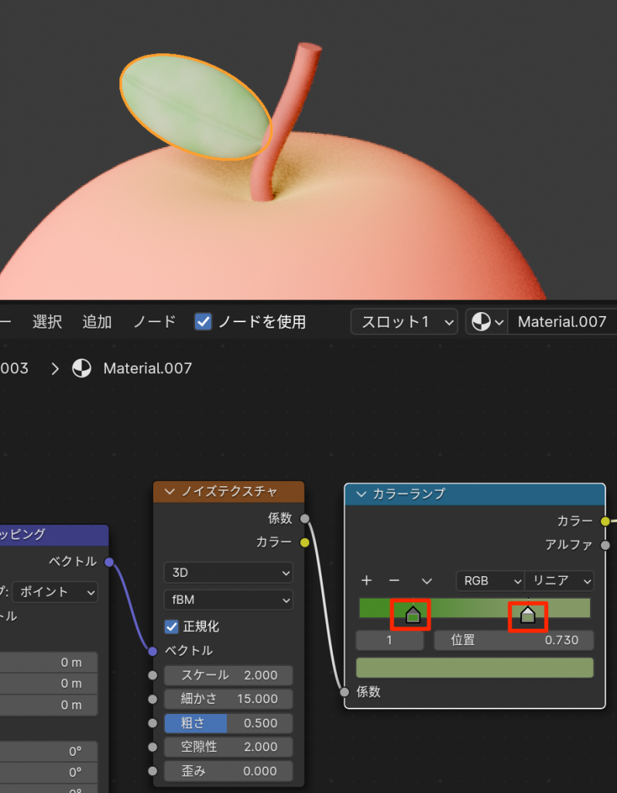Image resolution: width=617 pixels, height=793 pixels.
Task: Open the fBM noise type dropdown
Action: pyautogui.click(x=228, y=599)
